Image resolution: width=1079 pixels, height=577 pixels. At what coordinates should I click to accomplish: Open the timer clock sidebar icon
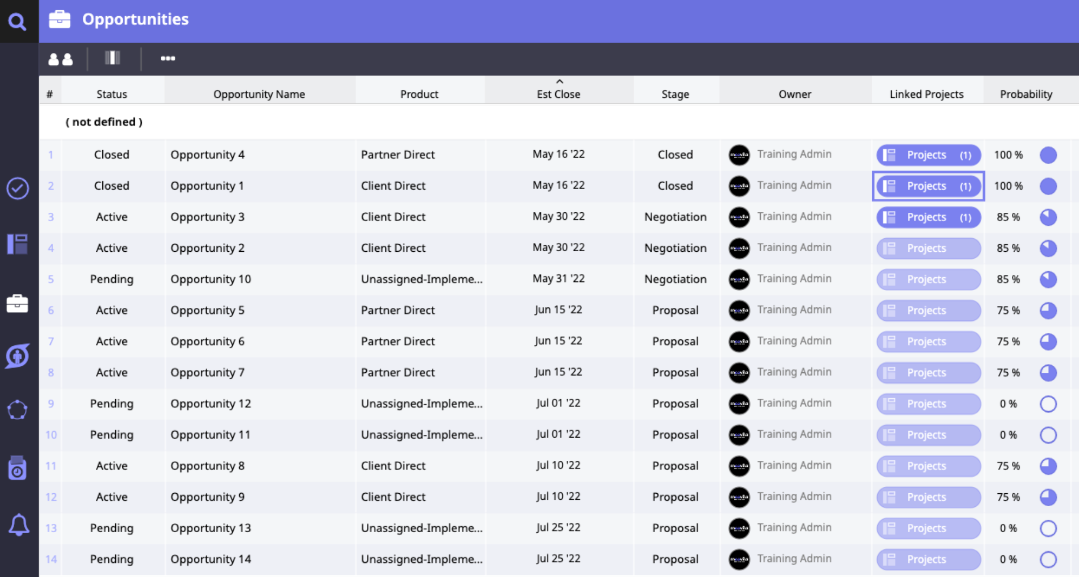click(x=17, y=468)
